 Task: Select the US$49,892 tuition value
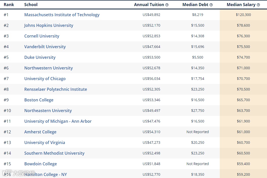pos(151,15)
